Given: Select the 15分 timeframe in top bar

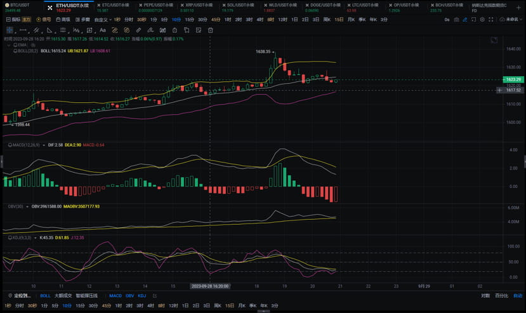Looking at the screenshot, I should click(x=190, y=20).
